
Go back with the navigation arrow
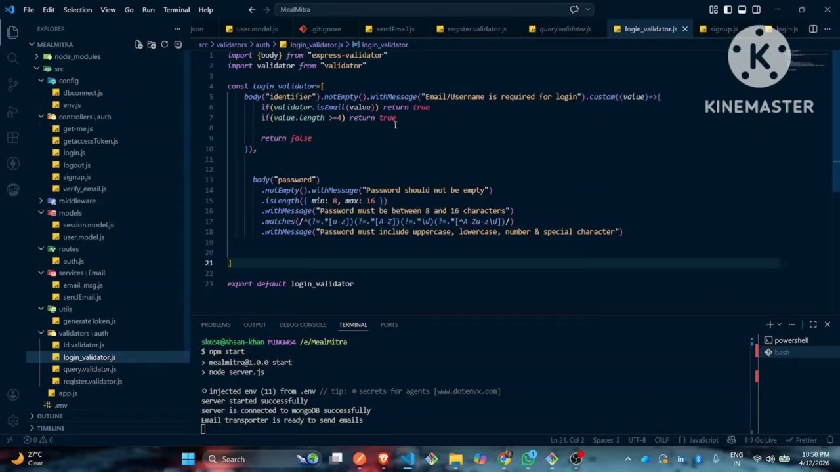252,10
